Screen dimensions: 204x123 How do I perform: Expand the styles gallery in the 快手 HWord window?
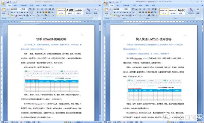coord(84,14)
